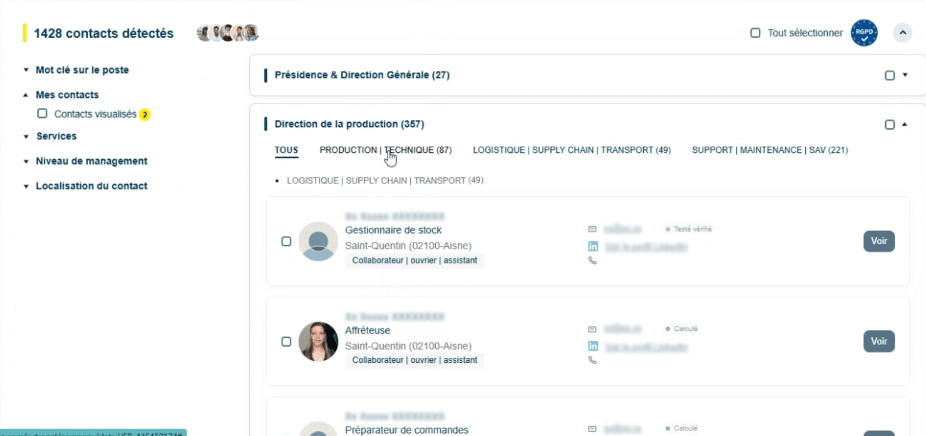
Task: Click the LinkedIn icon for Gestionnaire de stock
Action: (x=593, y=246)
